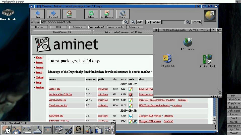Open the drawer icon with Finder face
Viewport: 241px width, 135px height.
pyautogui.click(x=99, y=130)
